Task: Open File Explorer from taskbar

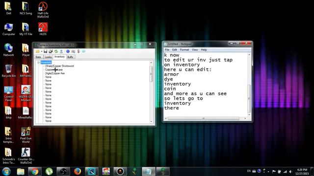Action: coord(21,172)
